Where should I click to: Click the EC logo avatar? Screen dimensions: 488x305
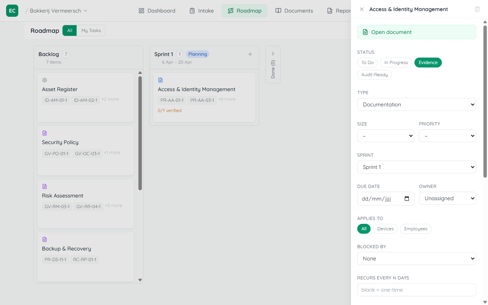pyautogui.click(x=12, y=11)
